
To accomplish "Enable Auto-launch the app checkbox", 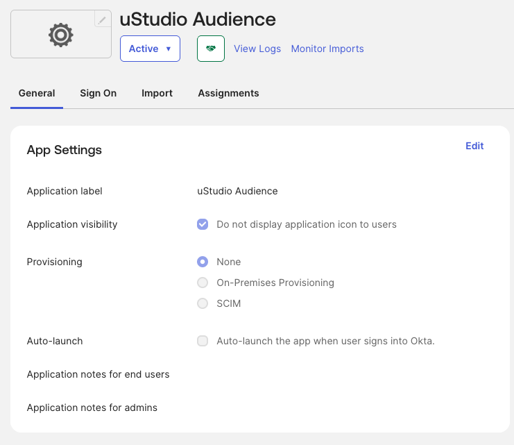I will (203, 341).
